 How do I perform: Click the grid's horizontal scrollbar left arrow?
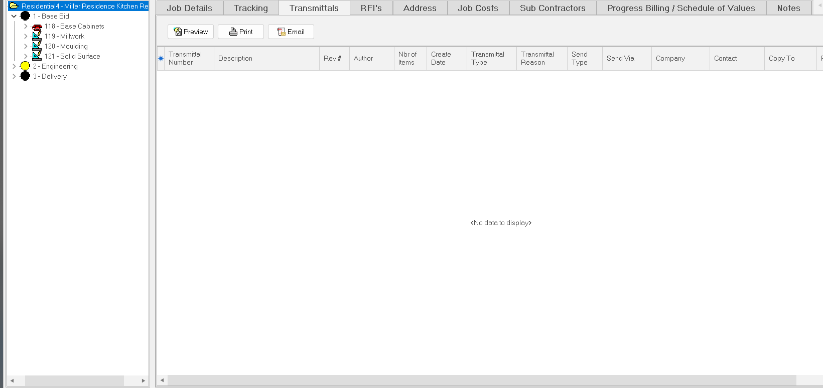click(x=162, y=380)
